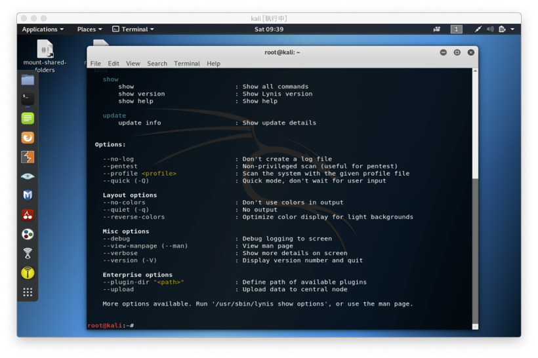The height and width of the screenshot is (358, 538).
Task: Maximize the root@kali terminal window
Action: pyautogui.click(x=457, y=52)
